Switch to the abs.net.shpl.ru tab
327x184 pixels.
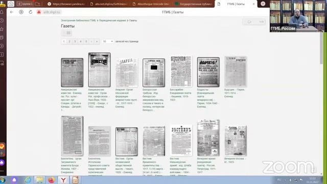coord(109,4)
